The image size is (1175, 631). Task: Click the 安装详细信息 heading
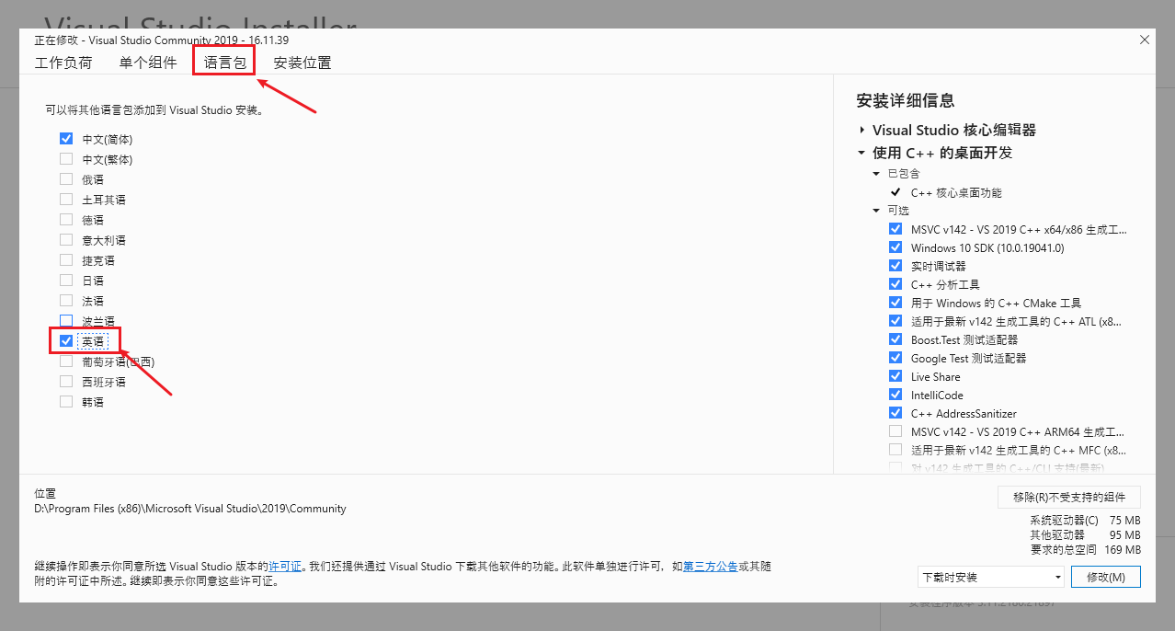(x=906, y=100)
